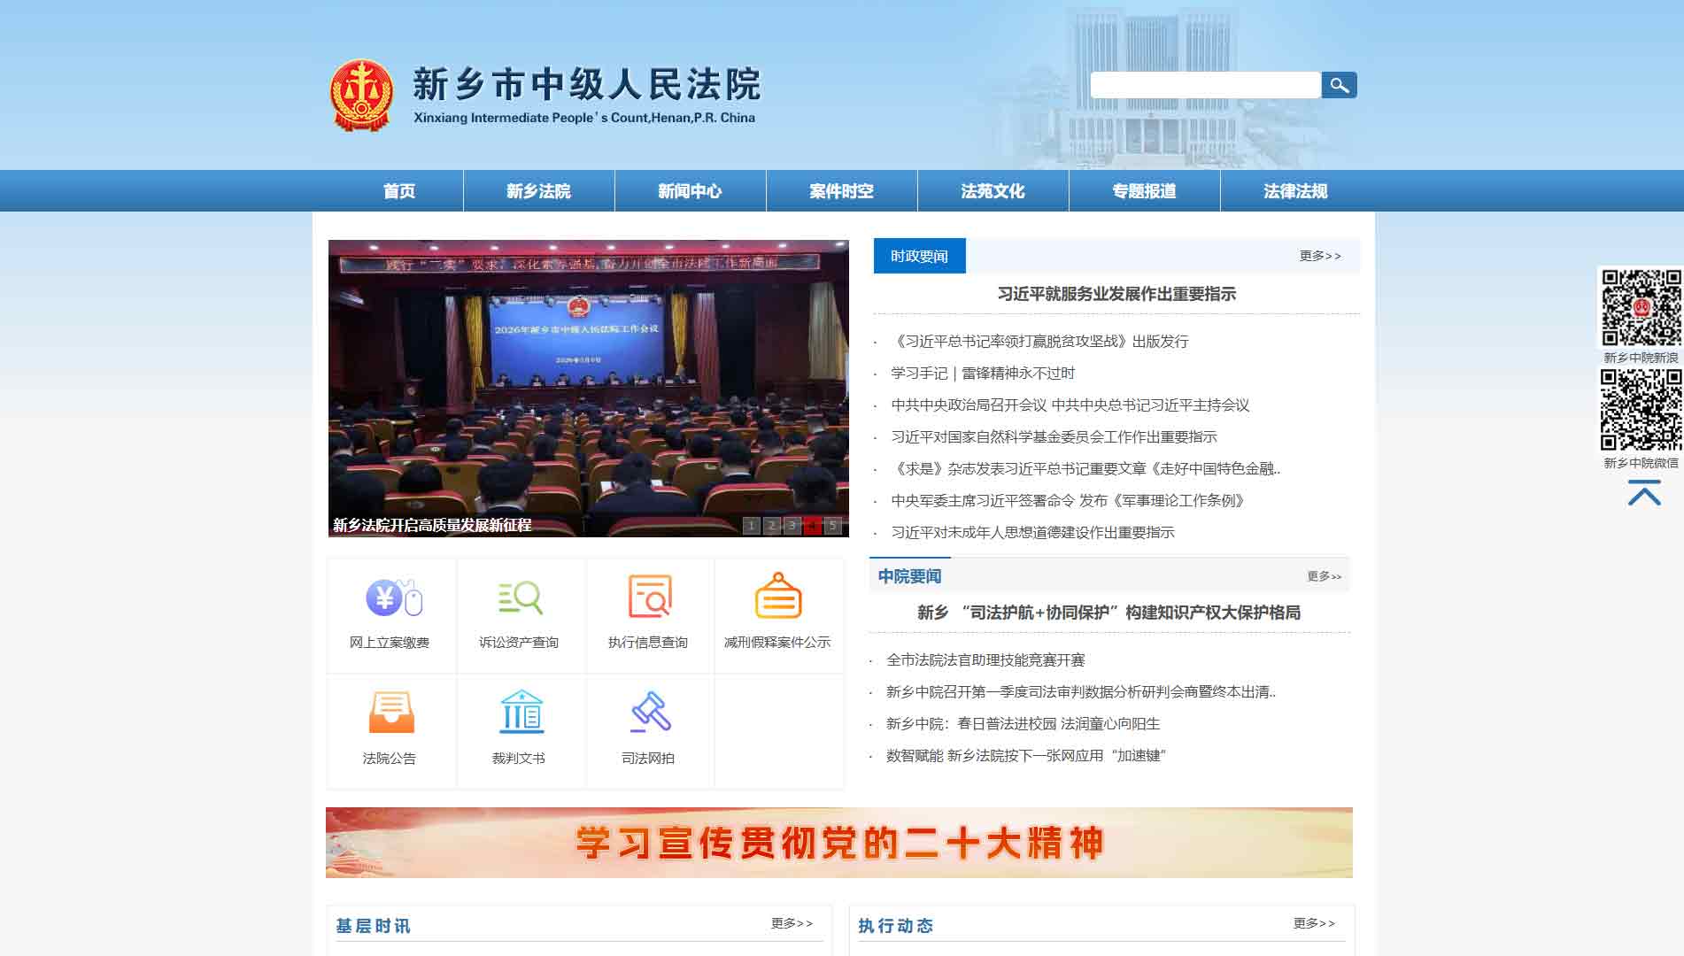Click 更多>> next to 基层时讯
1684x956 pixels.
(x=792, y=923)
